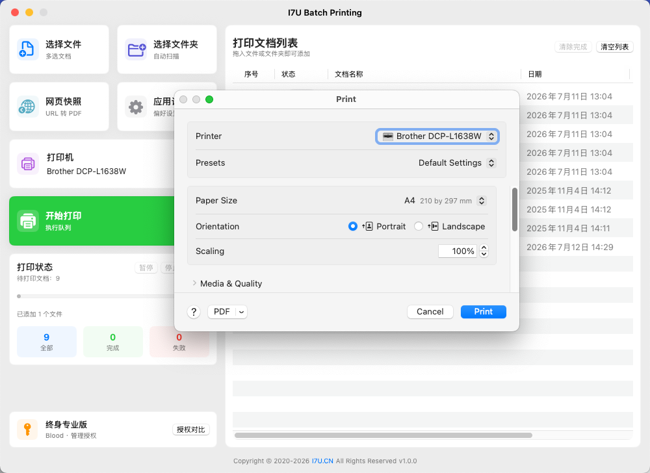Open the I7U.CN link in footer
Screen dimensions: 650x473
(322, 461)
